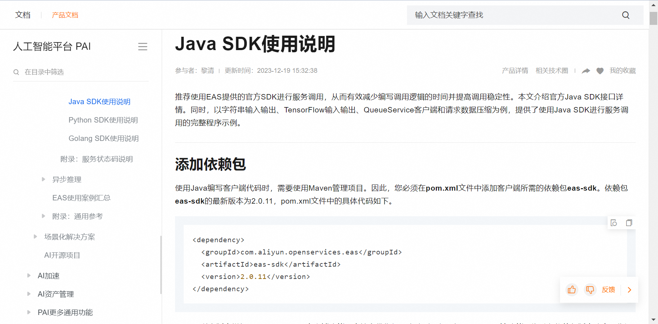Open Golang SDK使用说明 page
The height and width of the screenshot is (324, 658).
[103, 138]
